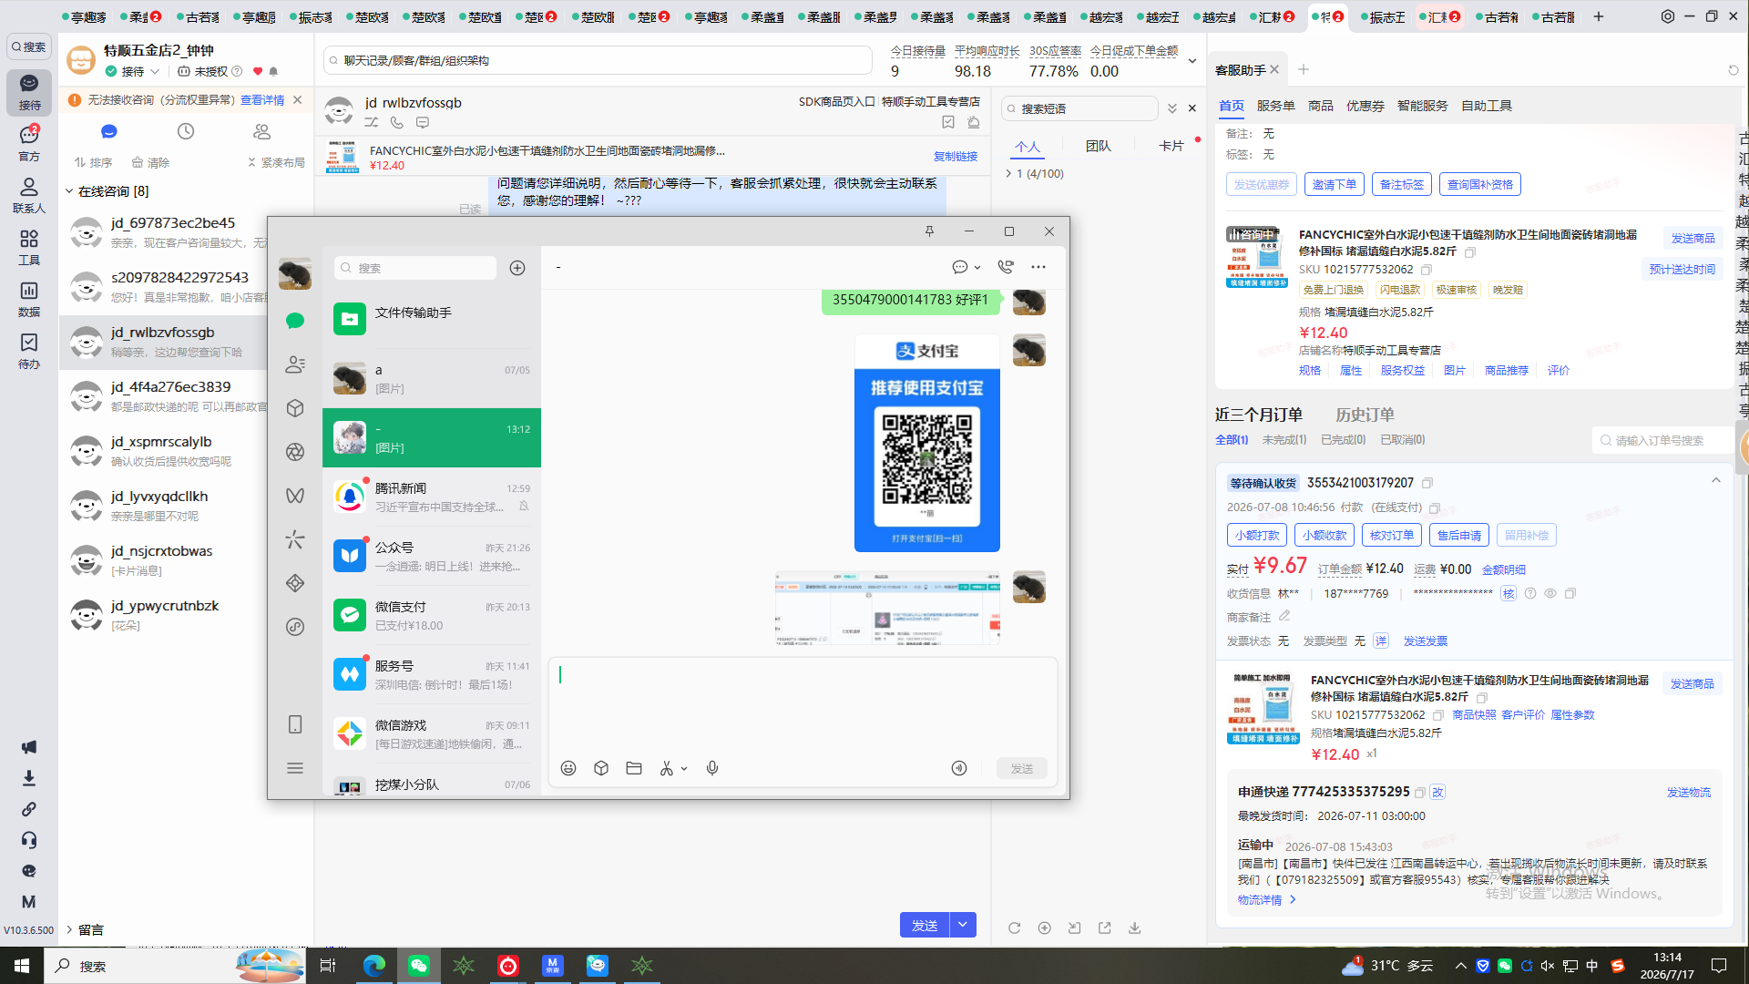Open WeChat contacts in the sidebar
The width and height of the screenshot is (1749, 984).
(294, 364)
